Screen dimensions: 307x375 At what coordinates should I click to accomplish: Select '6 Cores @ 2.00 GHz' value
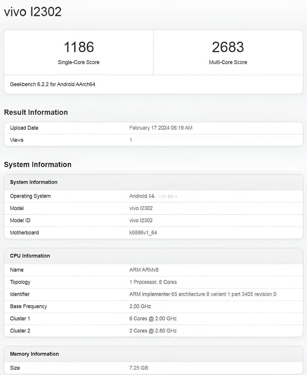coord(153,318)
